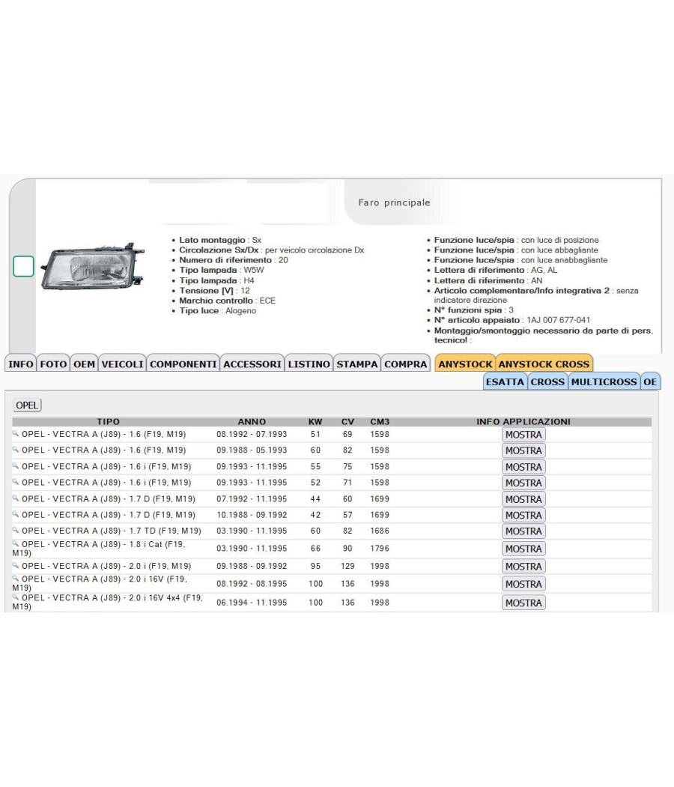Click the OPEL brand filter button

click(27, 405)
